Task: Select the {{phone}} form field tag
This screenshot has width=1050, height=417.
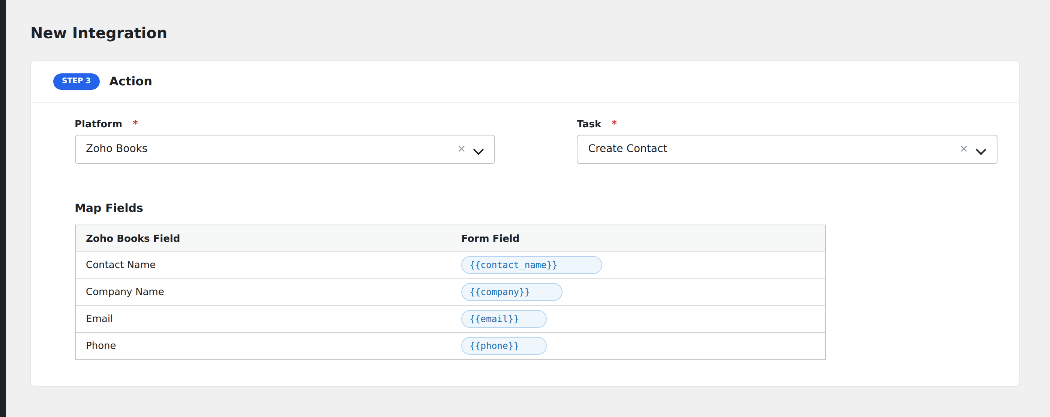Action: 503,346
